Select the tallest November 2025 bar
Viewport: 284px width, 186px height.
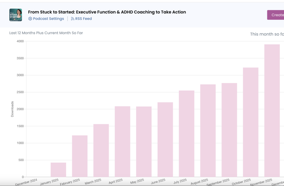tap(272, 110)
